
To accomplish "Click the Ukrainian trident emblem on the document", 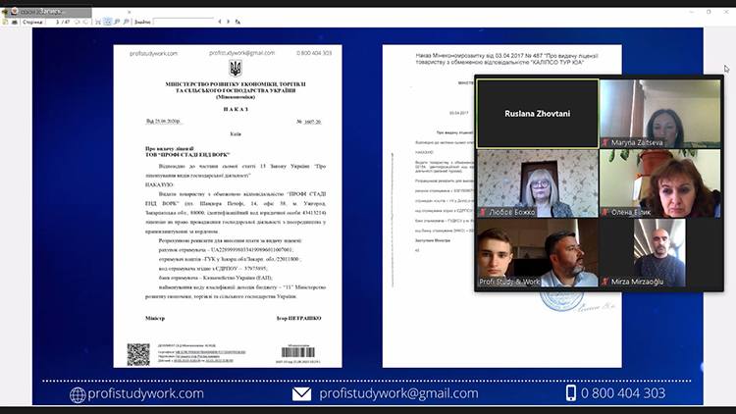I will 236,69.
